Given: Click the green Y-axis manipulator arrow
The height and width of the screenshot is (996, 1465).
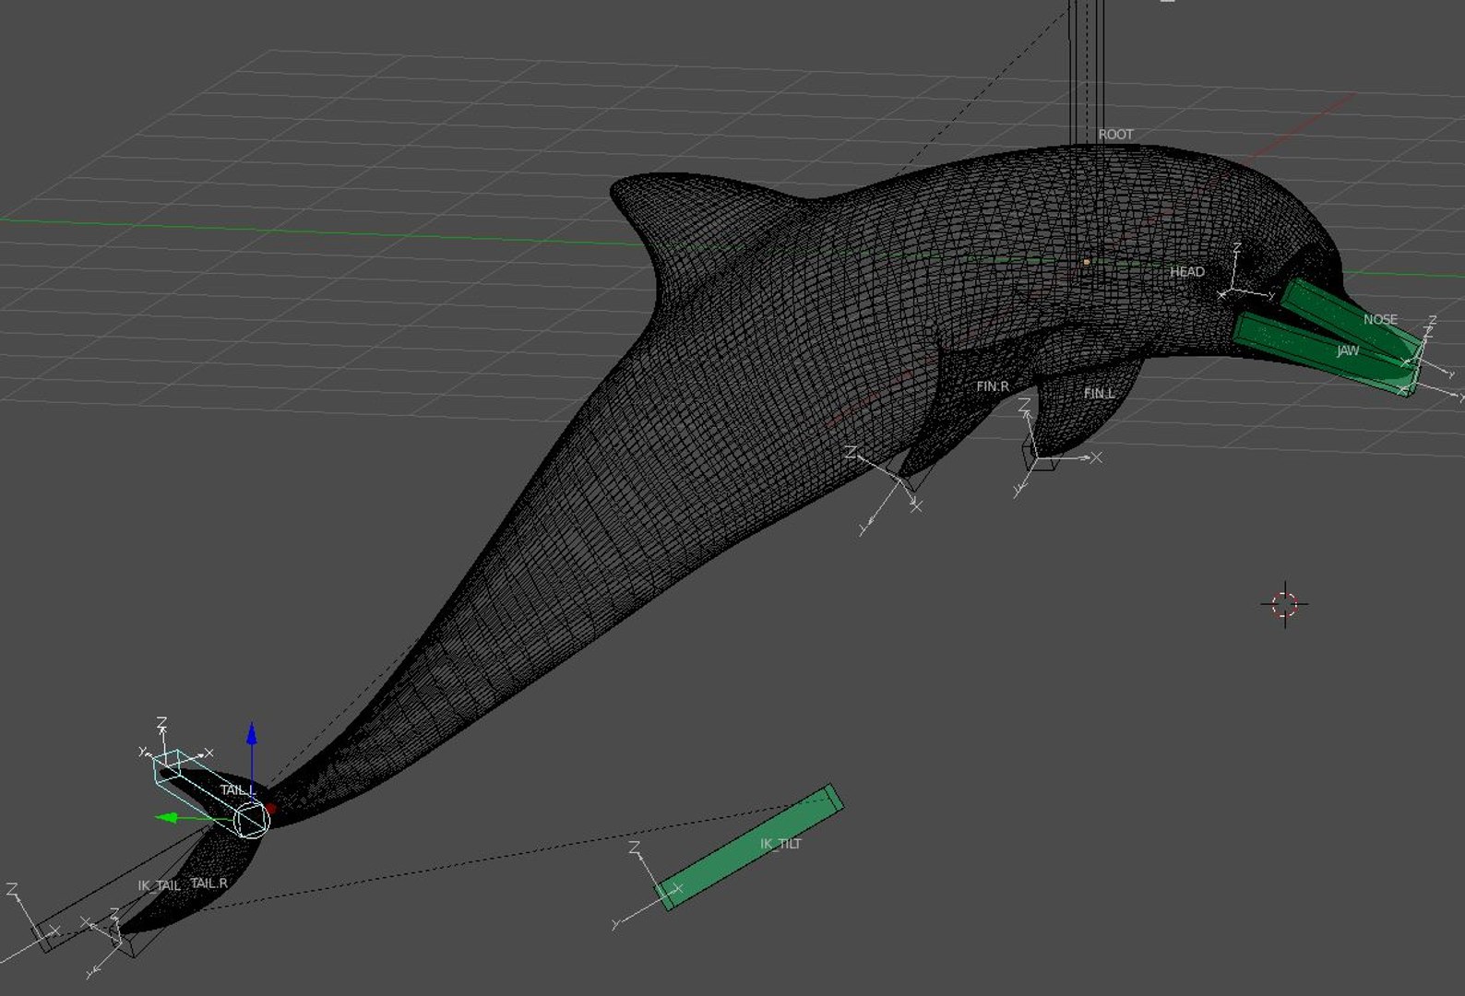Looking at the screenshot, I should [x=167, y=817].
